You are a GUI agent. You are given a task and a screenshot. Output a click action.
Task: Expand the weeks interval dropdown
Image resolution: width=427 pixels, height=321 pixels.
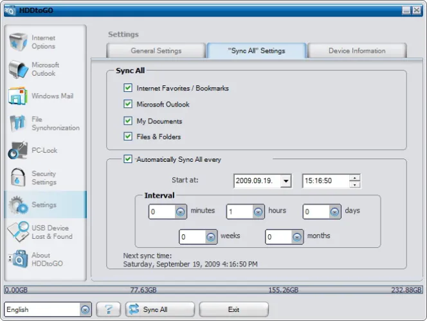point(210,237)
